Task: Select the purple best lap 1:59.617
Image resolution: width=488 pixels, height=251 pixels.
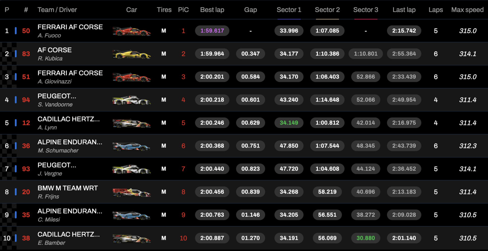Action: (212, 31)
